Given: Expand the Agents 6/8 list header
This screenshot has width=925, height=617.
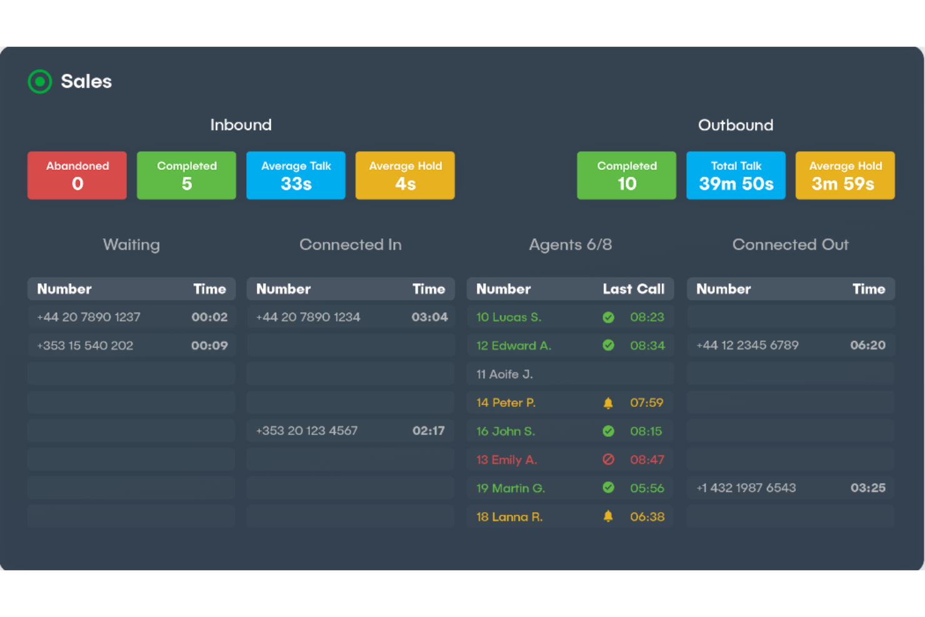Looking at the screenshot, I should 570,245.
